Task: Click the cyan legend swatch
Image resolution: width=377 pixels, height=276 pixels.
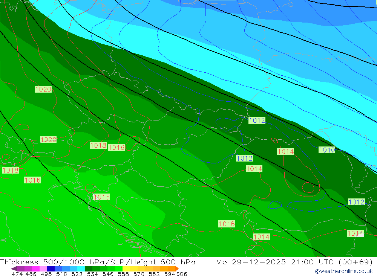Action: coord(81,268)
